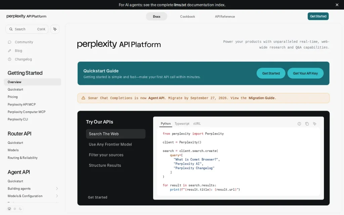Click the "Perplexity Changelog" string in code

(194, 168)
